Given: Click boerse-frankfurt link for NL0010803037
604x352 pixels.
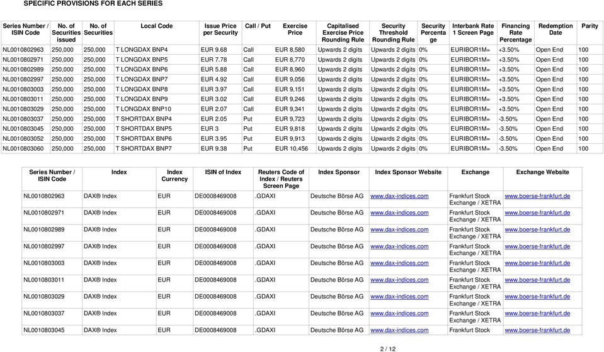Looking at the screenshot, I should (x=537, y=314).
